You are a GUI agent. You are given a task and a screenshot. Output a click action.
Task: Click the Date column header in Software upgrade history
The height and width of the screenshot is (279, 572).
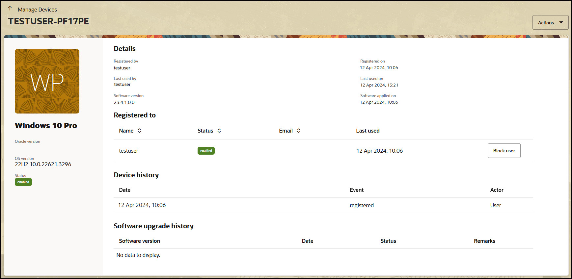(308, 241)
